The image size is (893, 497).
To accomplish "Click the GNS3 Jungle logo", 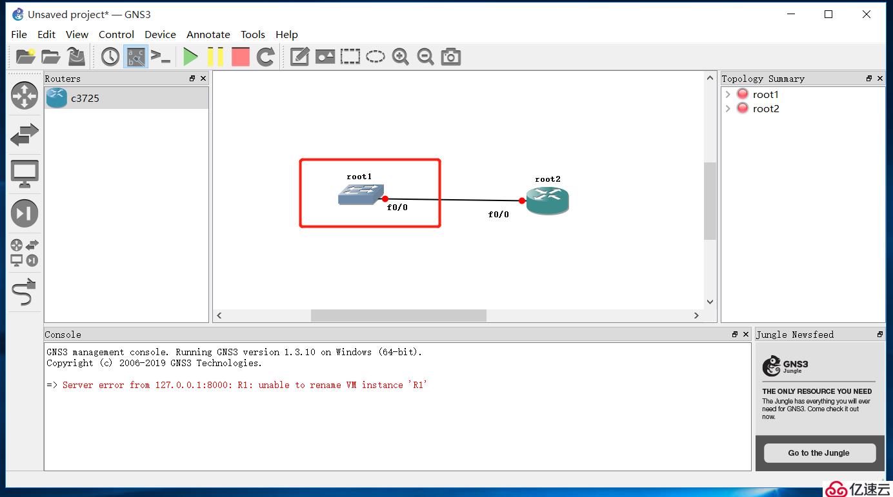I will pos(785,366).
